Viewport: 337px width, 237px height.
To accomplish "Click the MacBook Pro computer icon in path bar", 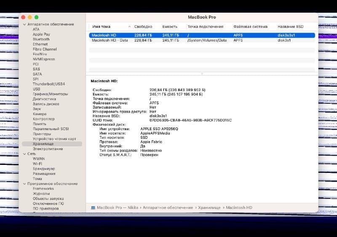I will 93,208.
